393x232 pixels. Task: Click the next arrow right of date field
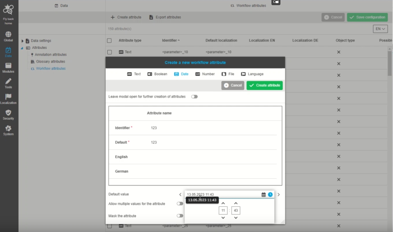click(279, 195)
